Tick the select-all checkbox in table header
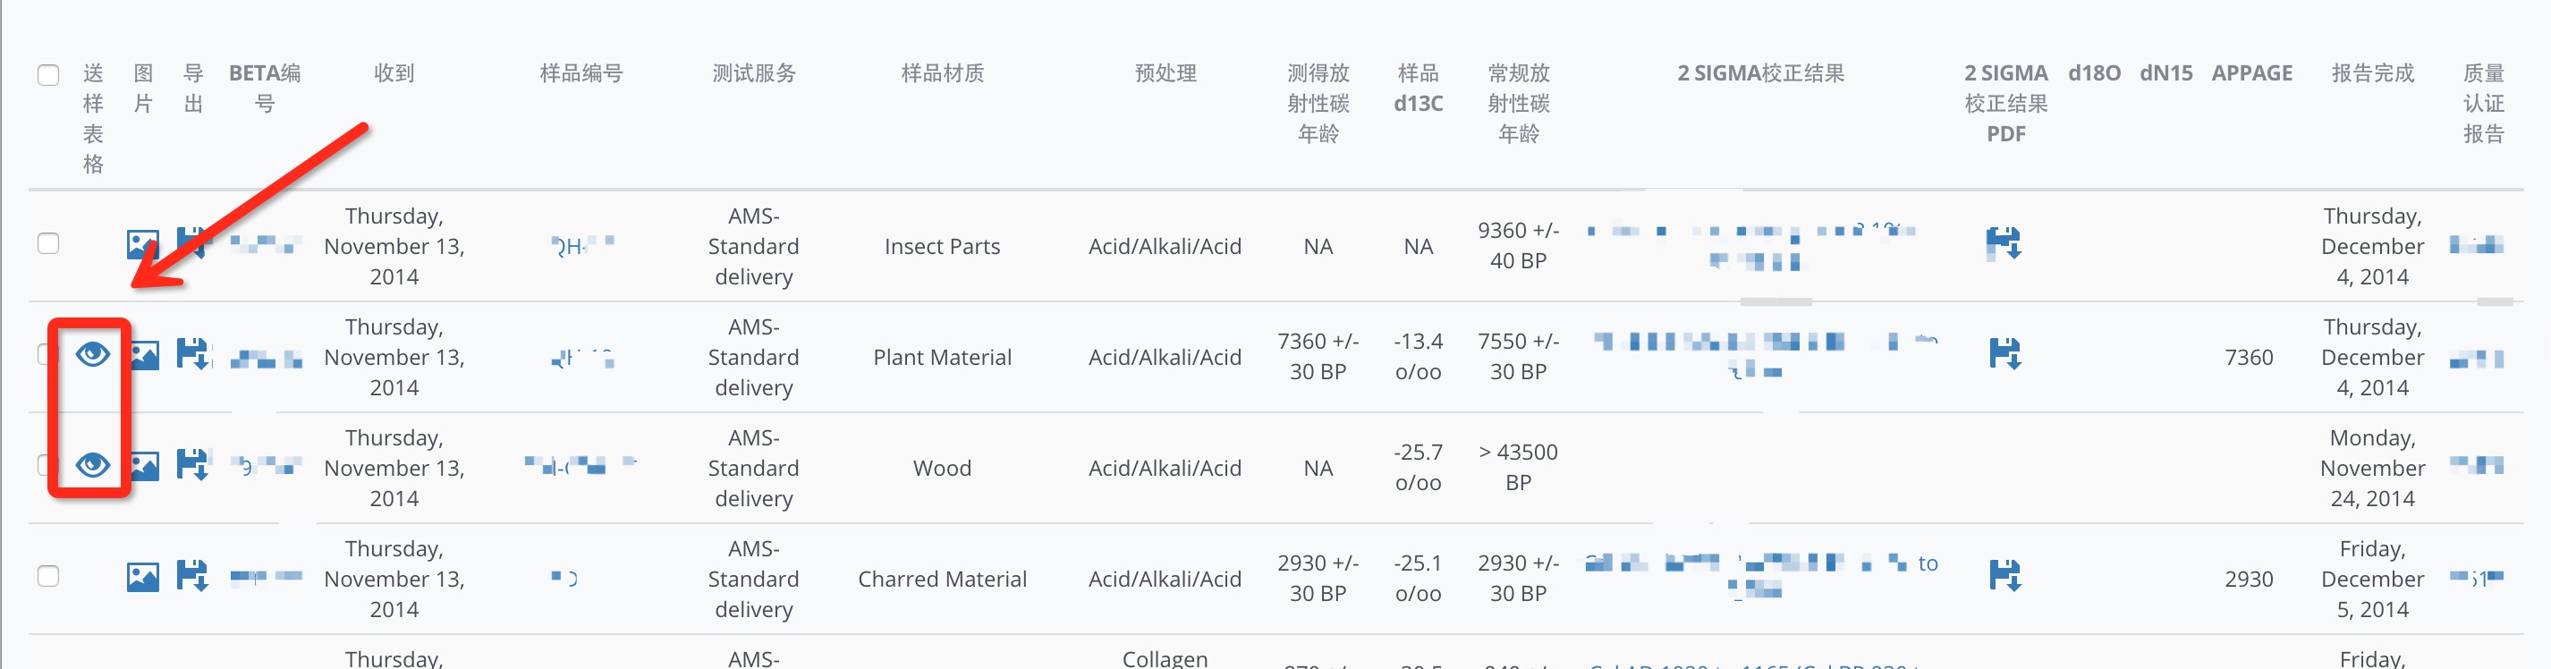 [x=48, y=75]
